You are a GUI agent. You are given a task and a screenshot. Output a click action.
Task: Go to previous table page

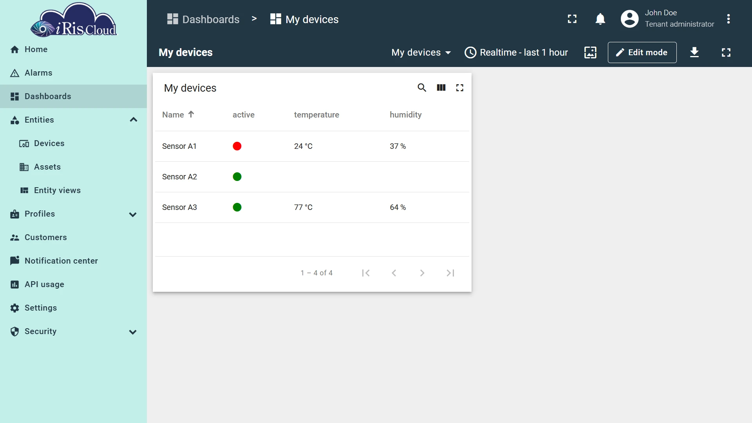(394, 273)
